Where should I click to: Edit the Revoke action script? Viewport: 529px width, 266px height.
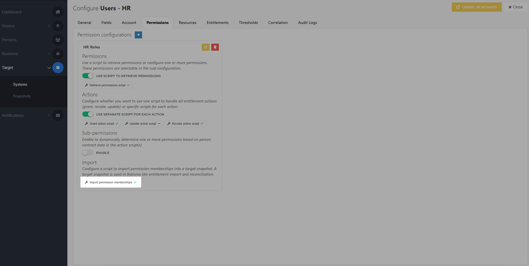(185, 124)
